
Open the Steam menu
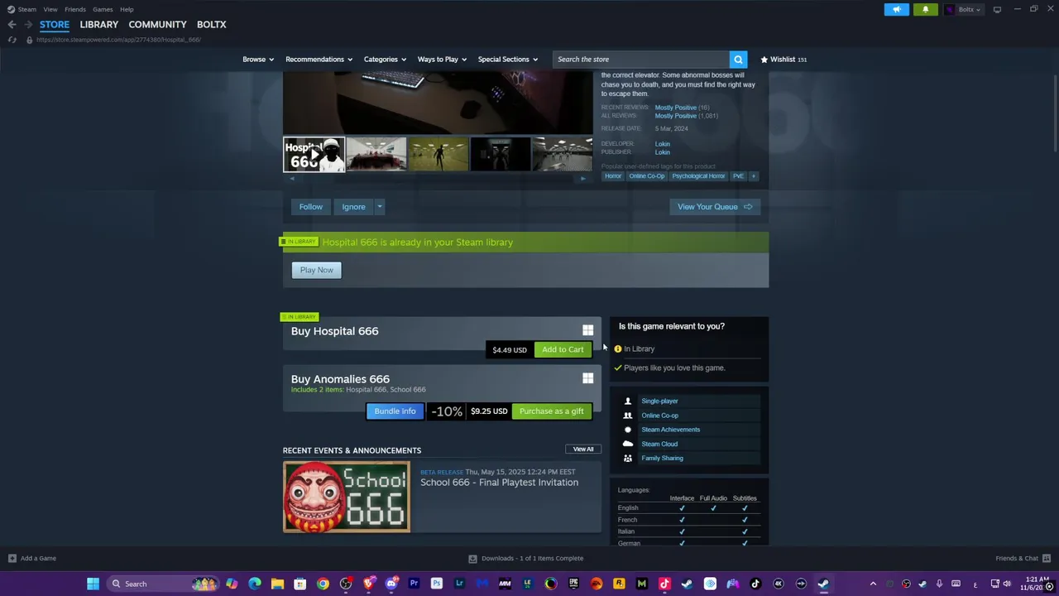tap(26, 9)
